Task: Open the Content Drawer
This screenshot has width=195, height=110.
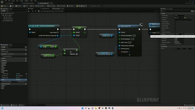Action: (x=5, y=105)
